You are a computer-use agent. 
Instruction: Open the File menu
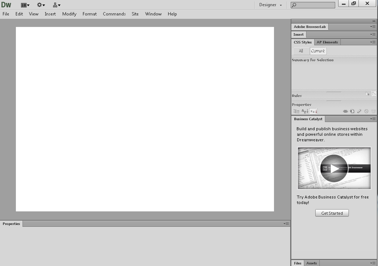(x=6, y=14)
